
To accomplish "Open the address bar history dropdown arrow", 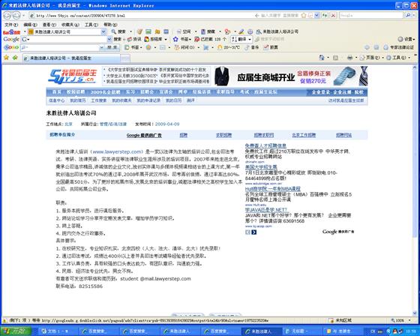I will click(x=316, y=16).
